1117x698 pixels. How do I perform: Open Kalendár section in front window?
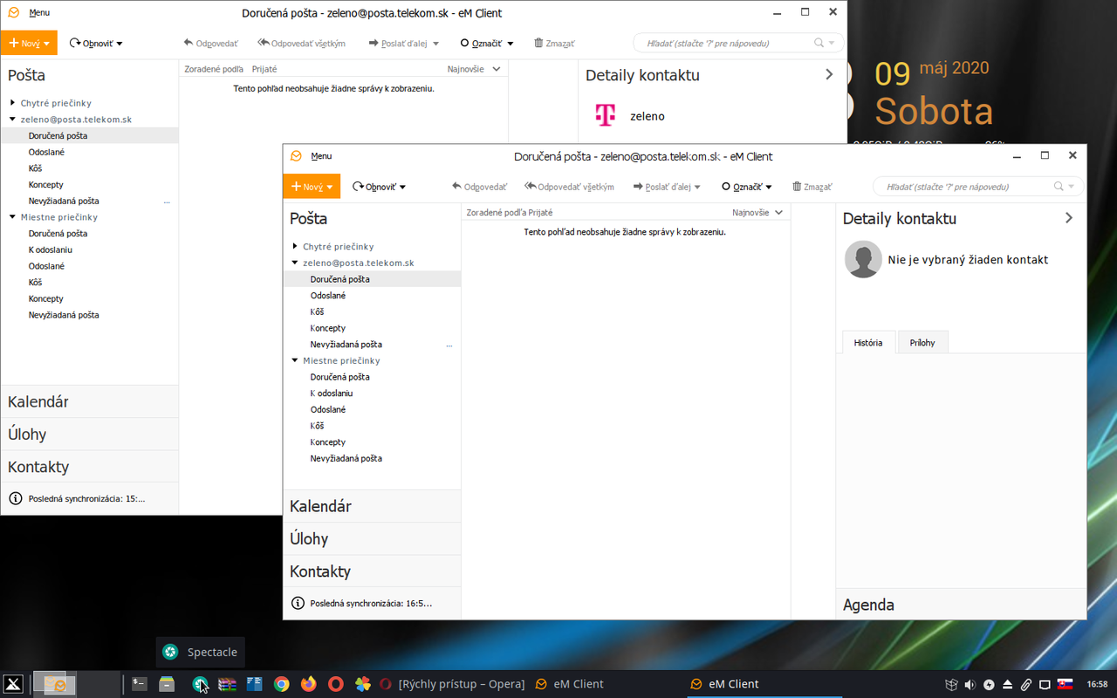tap(372, 506)
